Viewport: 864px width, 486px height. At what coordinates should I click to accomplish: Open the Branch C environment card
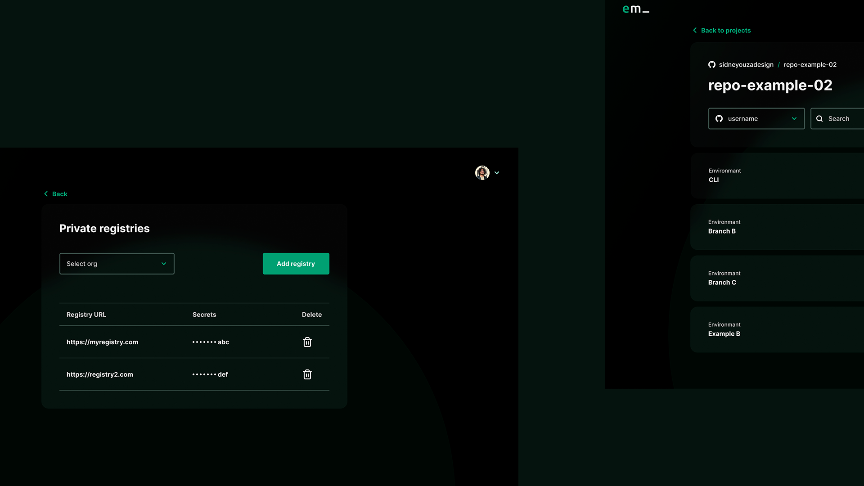[777, 278]
